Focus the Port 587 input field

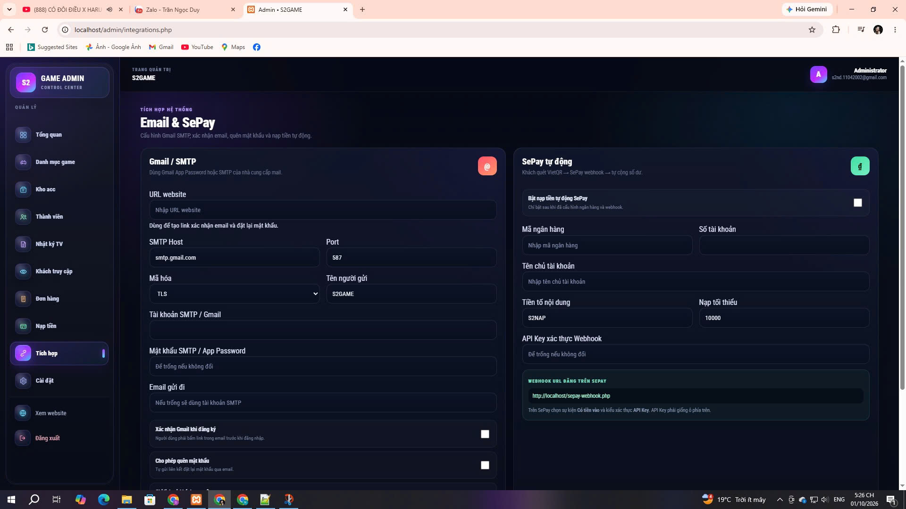pos(411,257)
